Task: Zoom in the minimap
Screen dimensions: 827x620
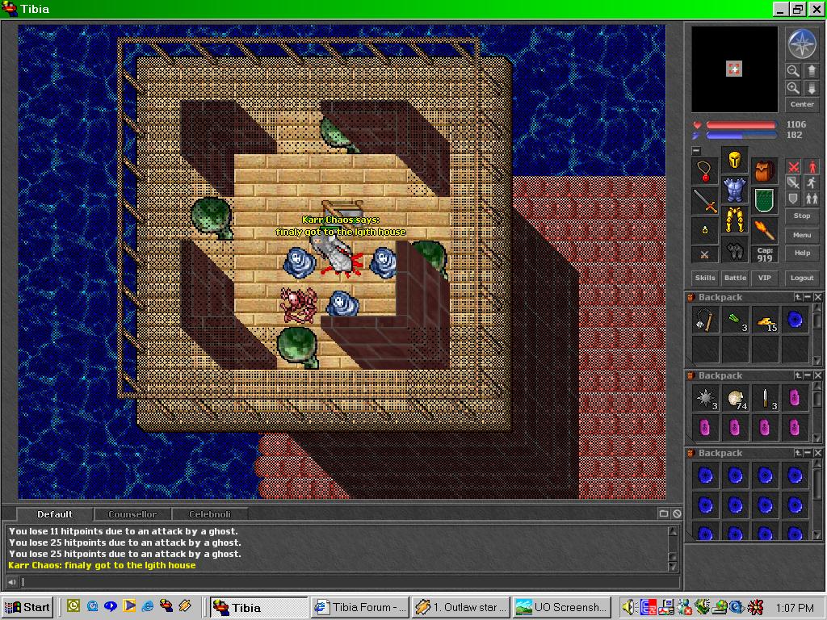Action: 793,88
